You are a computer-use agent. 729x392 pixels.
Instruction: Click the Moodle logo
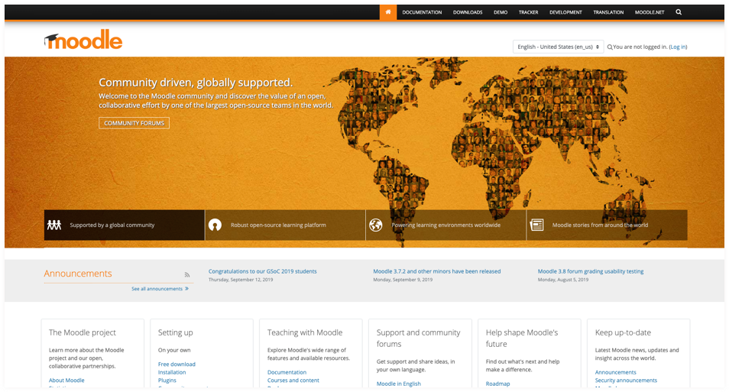pyautogui.click(x=83, y=40)
